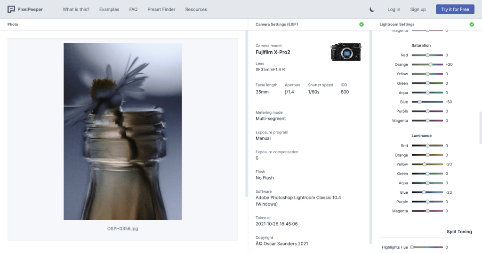The image size is (482, 253).
Task: Toggle dark mode moon icon
Action: click(372, 9)
